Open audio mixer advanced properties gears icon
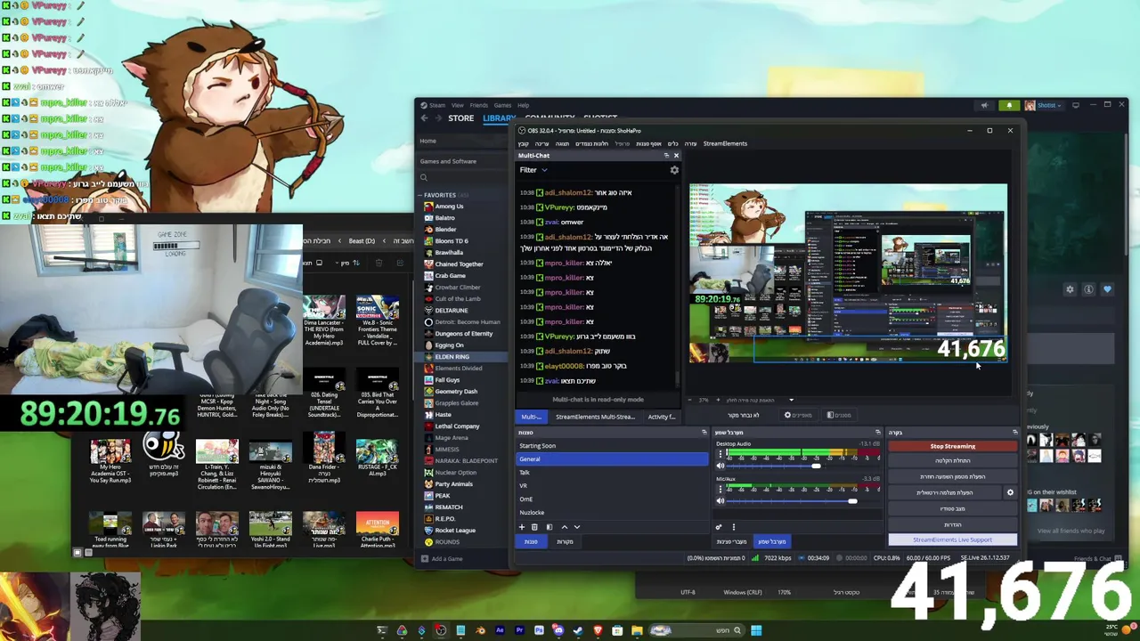 click(719, 527)
